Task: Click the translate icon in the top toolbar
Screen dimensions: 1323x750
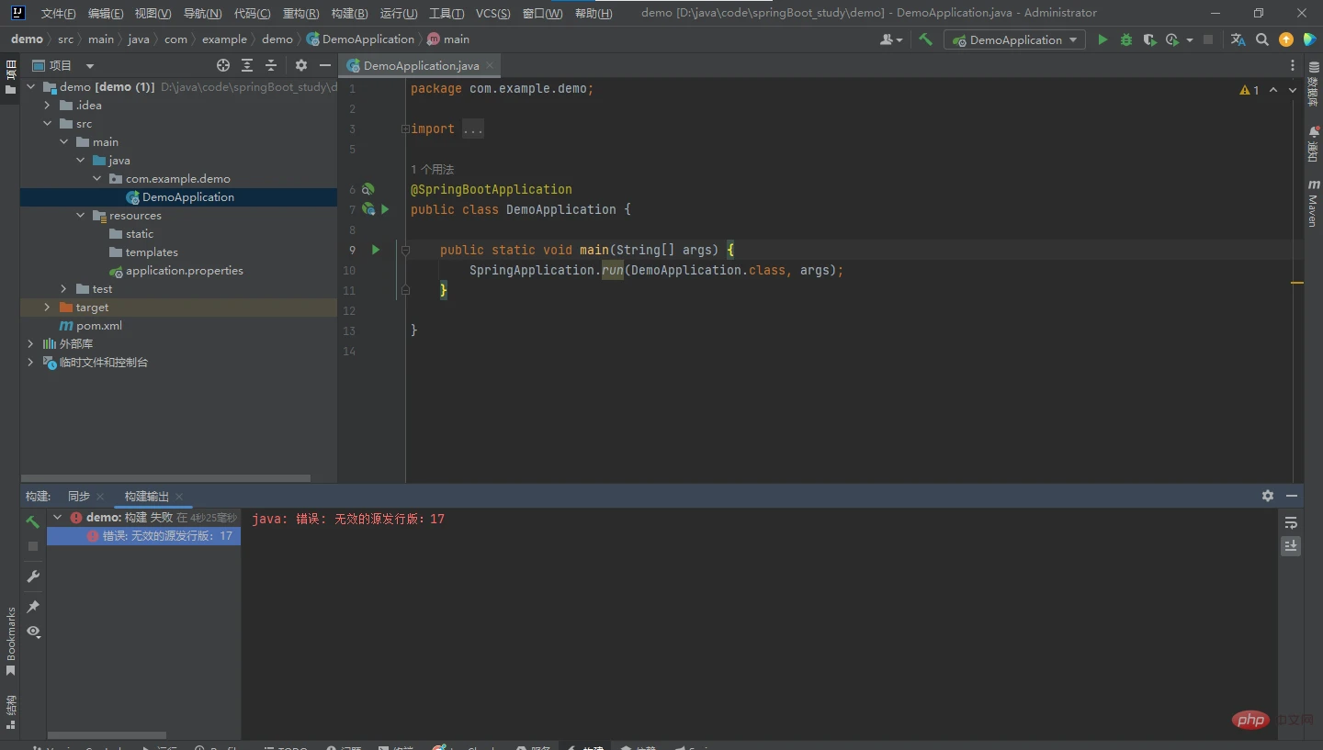Action: click(1238, 39)
